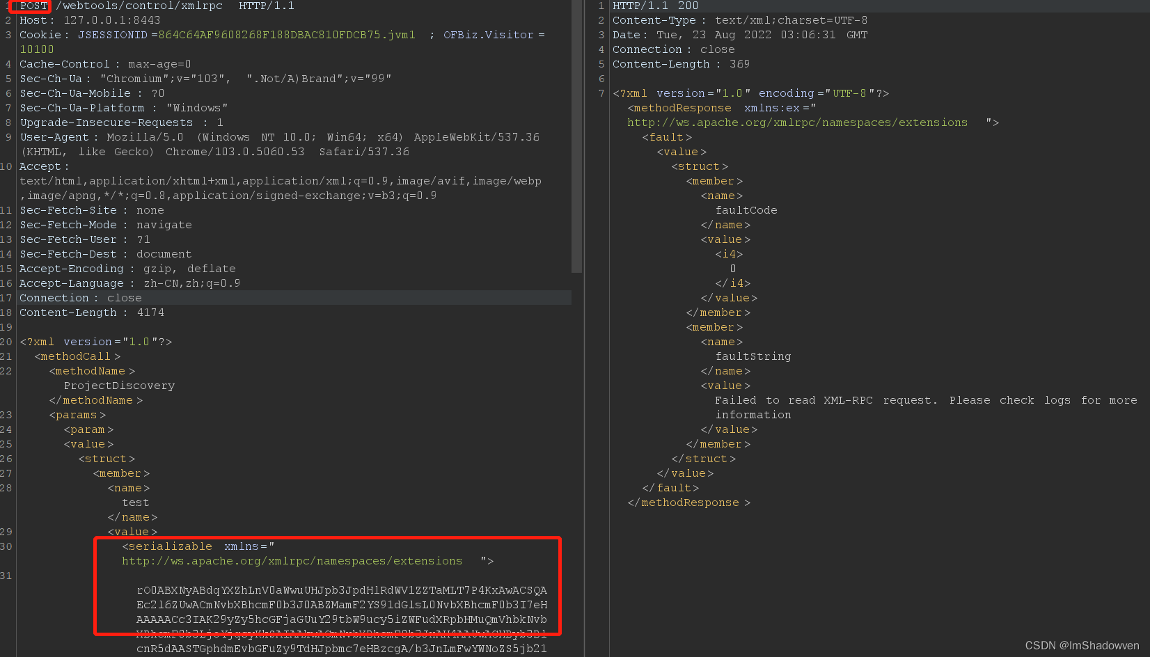Click the Failed to read XML-RPC request message
1150x657 pixels.
pyautogui.click(x=926, y=407)
